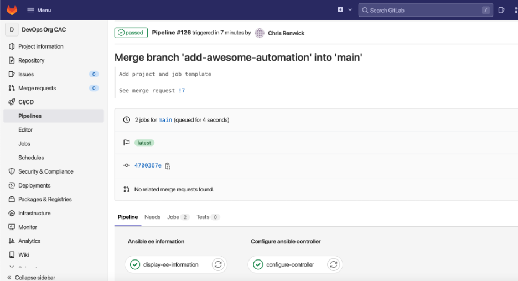The height and width of the screenshot is (281, 518).
Task: Open Repository in the sidebar
Action: point(31,60)
